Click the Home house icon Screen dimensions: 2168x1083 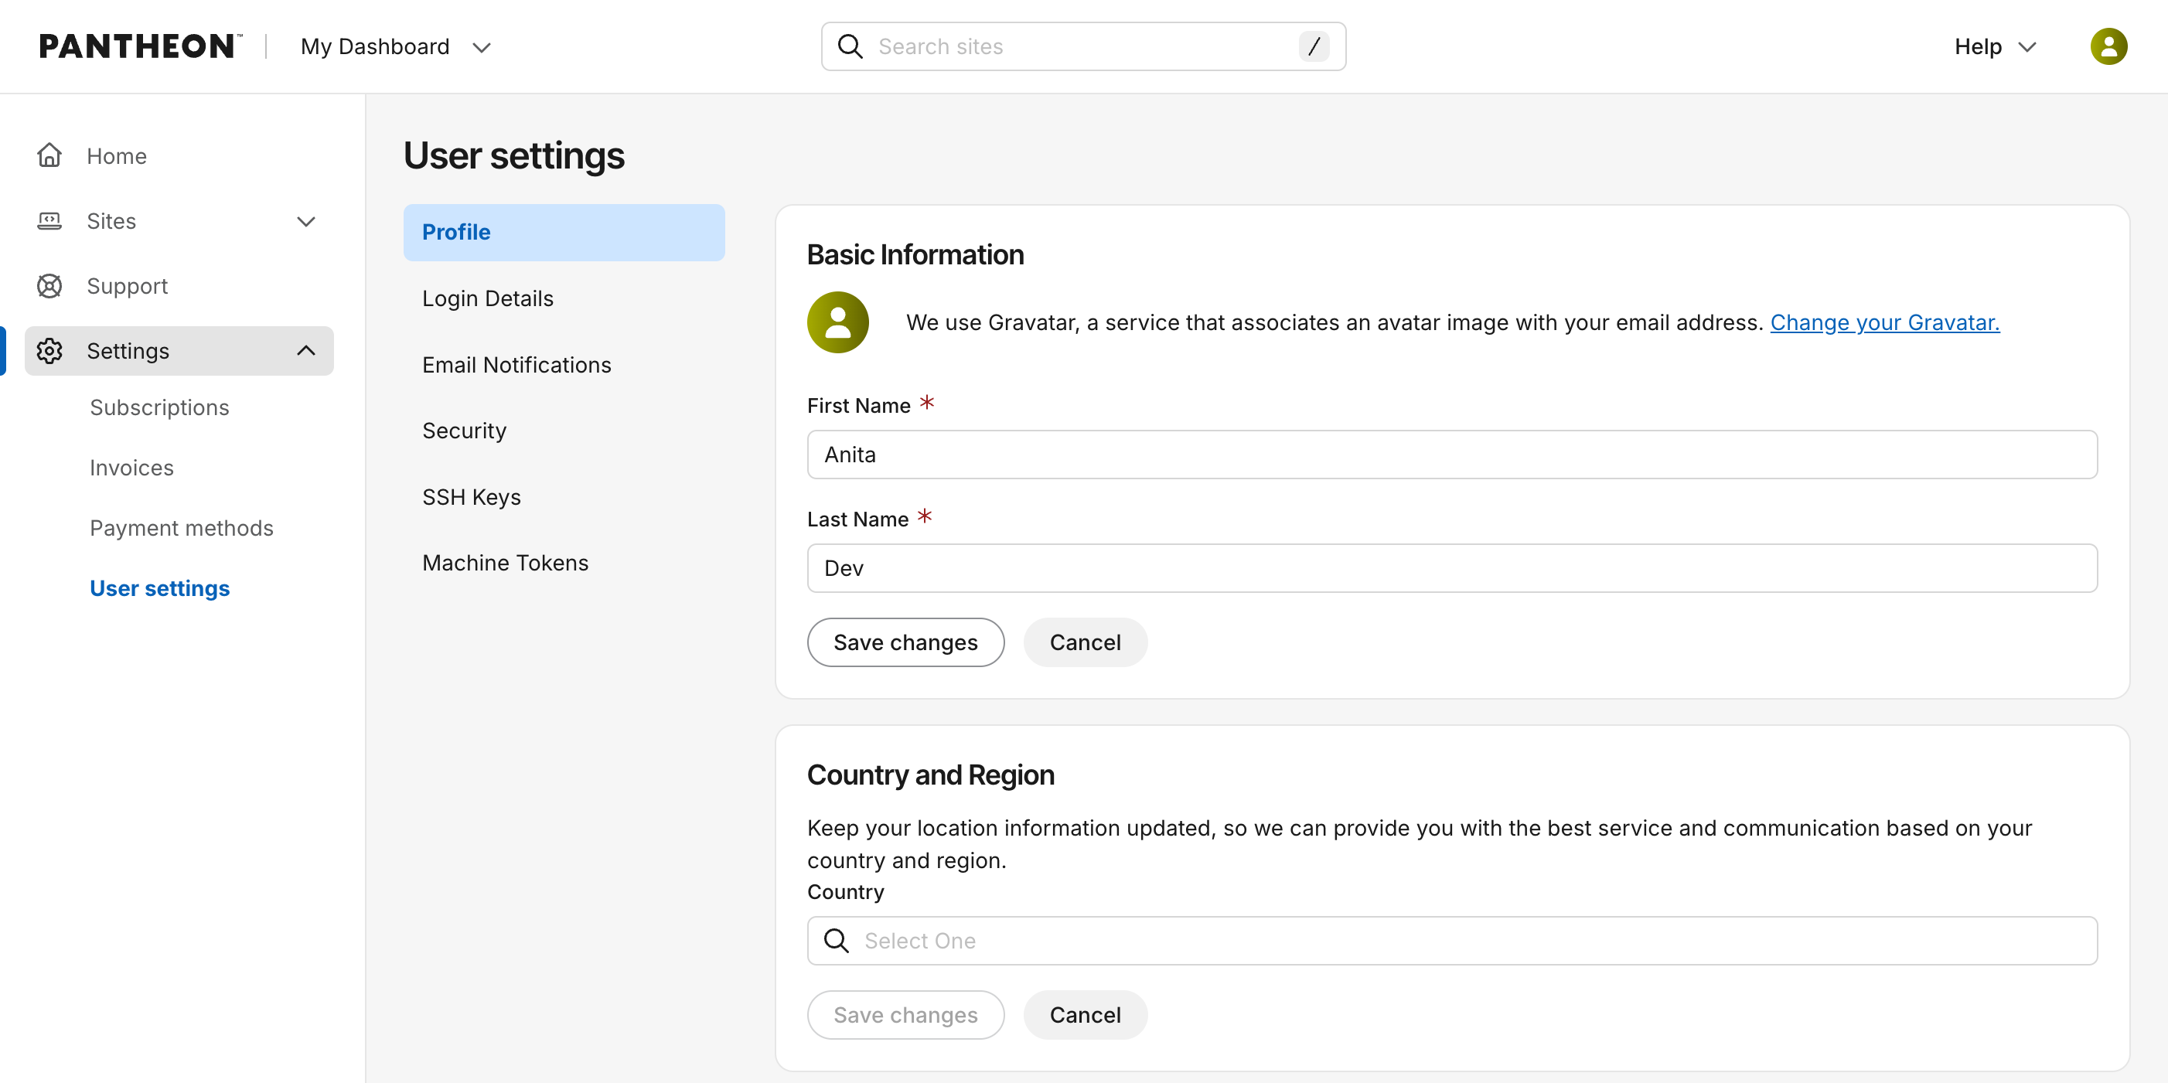tap(49, 155)
